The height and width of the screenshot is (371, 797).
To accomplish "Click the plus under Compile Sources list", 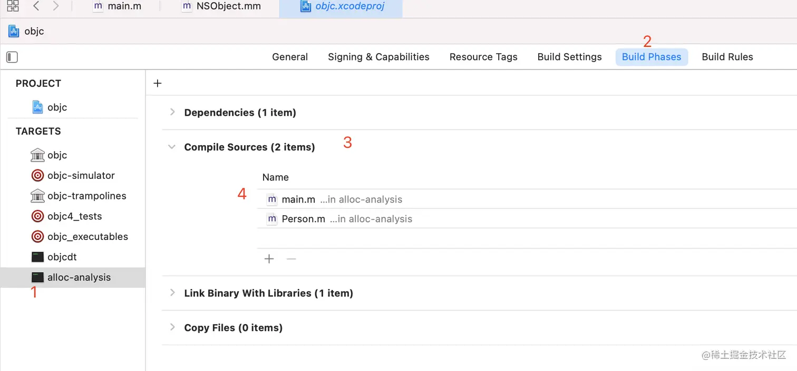I will point(269,259).
